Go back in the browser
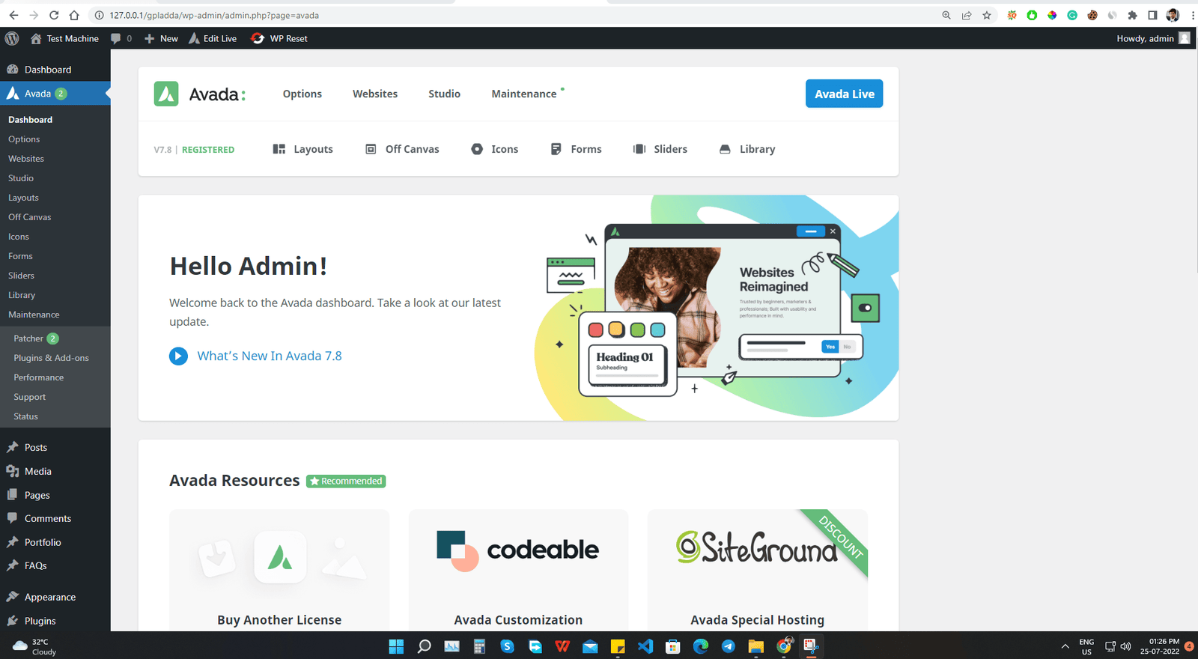The width and height of the screenshot is (1198, 659). pos(13,15)
